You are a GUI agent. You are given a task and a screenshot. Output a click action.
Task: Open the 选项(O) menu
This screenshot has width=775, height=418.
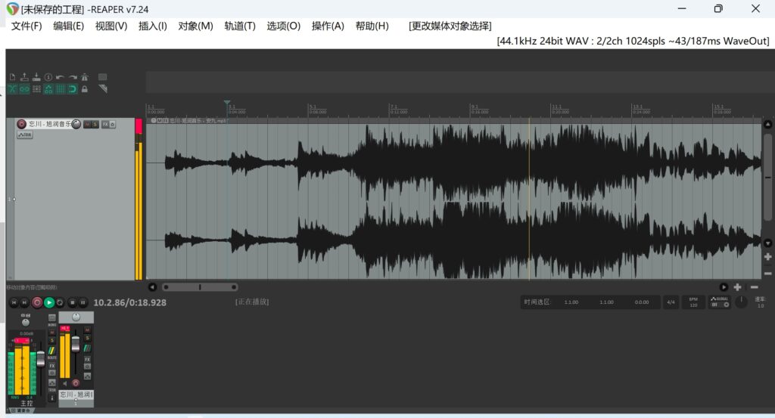(x=284, y=26)
